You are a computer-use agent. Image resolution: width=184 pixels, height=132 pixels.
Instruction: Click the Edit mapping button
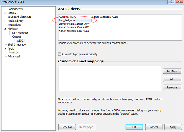pyautogui.click(x=172, y=80)
